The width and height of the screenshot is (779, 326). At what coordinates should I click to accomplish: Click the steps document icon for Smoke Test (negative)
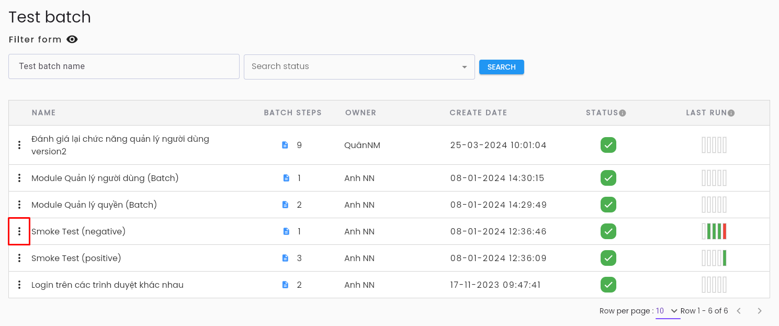(x=286, y=231)
